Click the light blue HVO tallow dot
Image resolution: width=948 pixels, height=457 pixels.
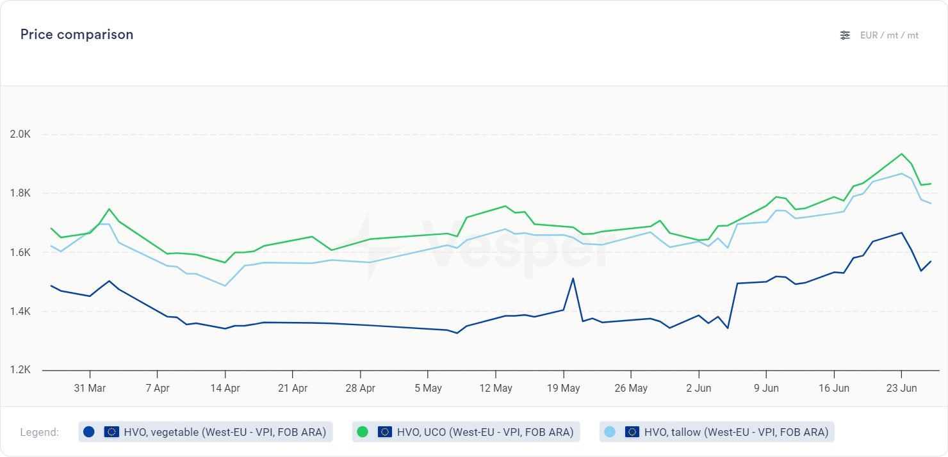[x=610, y=432]
